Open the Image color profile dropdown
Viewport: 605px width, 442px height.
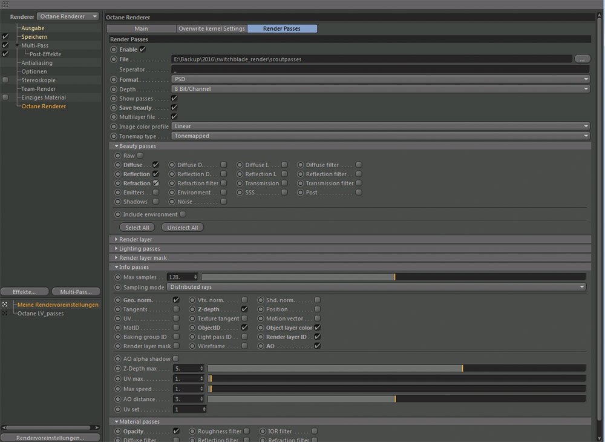(x=381, y=126)
